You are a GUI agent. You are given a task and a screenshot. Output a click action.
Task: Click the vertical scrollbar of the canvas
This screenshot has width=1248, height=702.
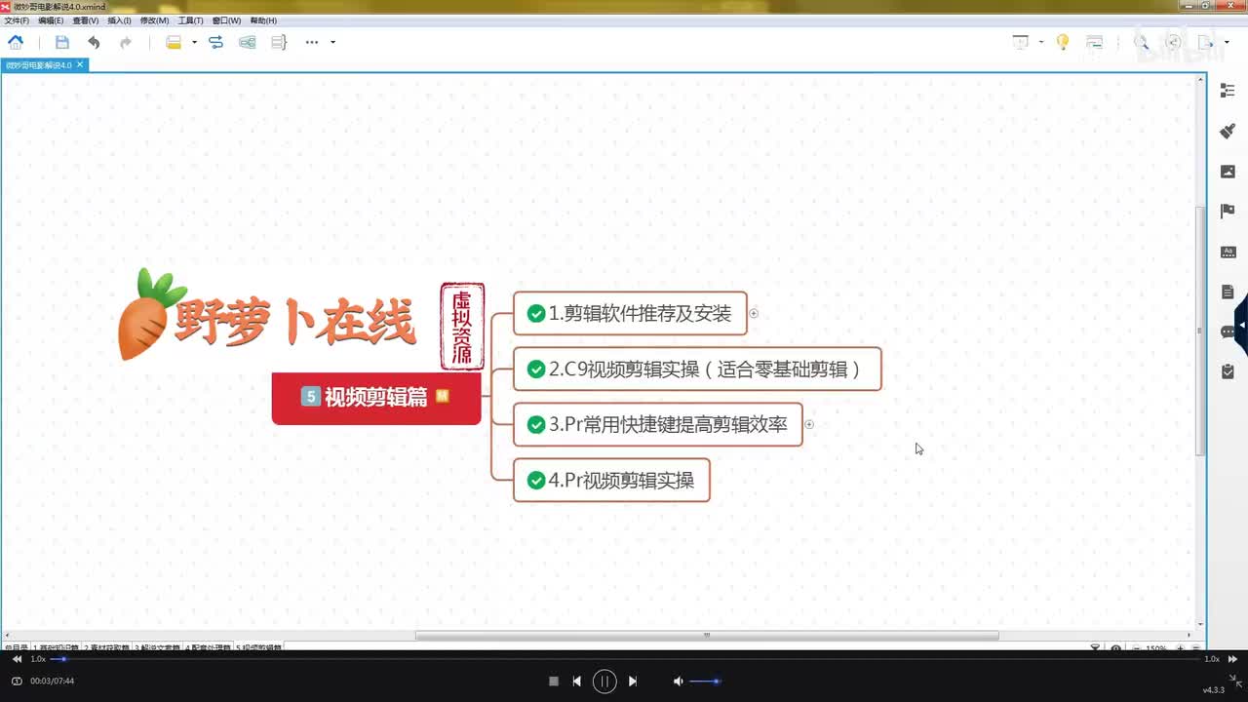click(1200, 331)
